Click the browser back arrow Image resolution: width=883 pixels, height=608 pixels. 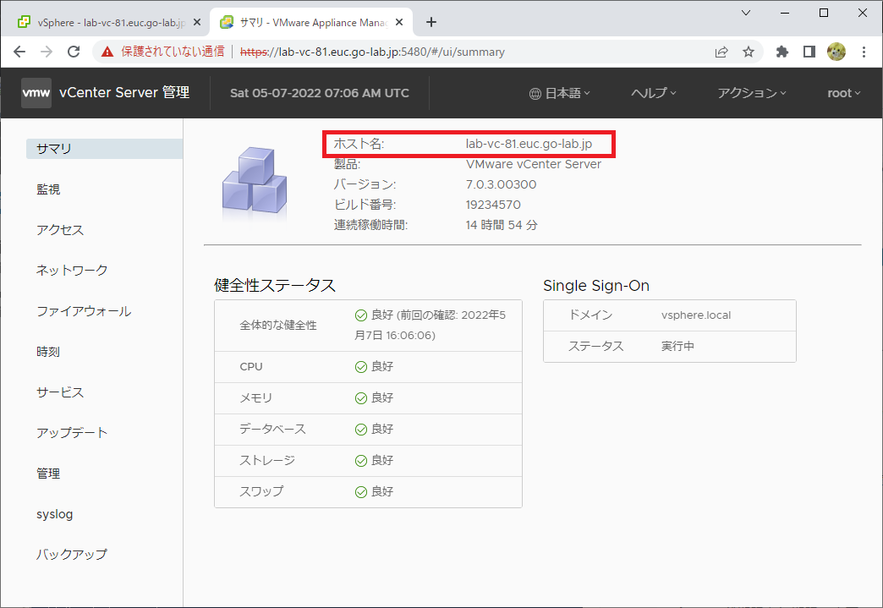point(19,52)
